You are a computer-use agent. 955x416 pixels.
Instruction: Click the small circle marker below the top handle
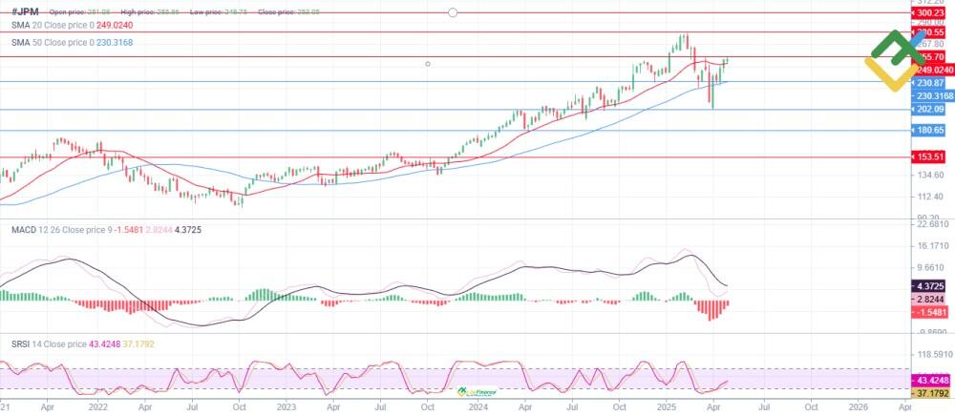click(x=428, y=64)
